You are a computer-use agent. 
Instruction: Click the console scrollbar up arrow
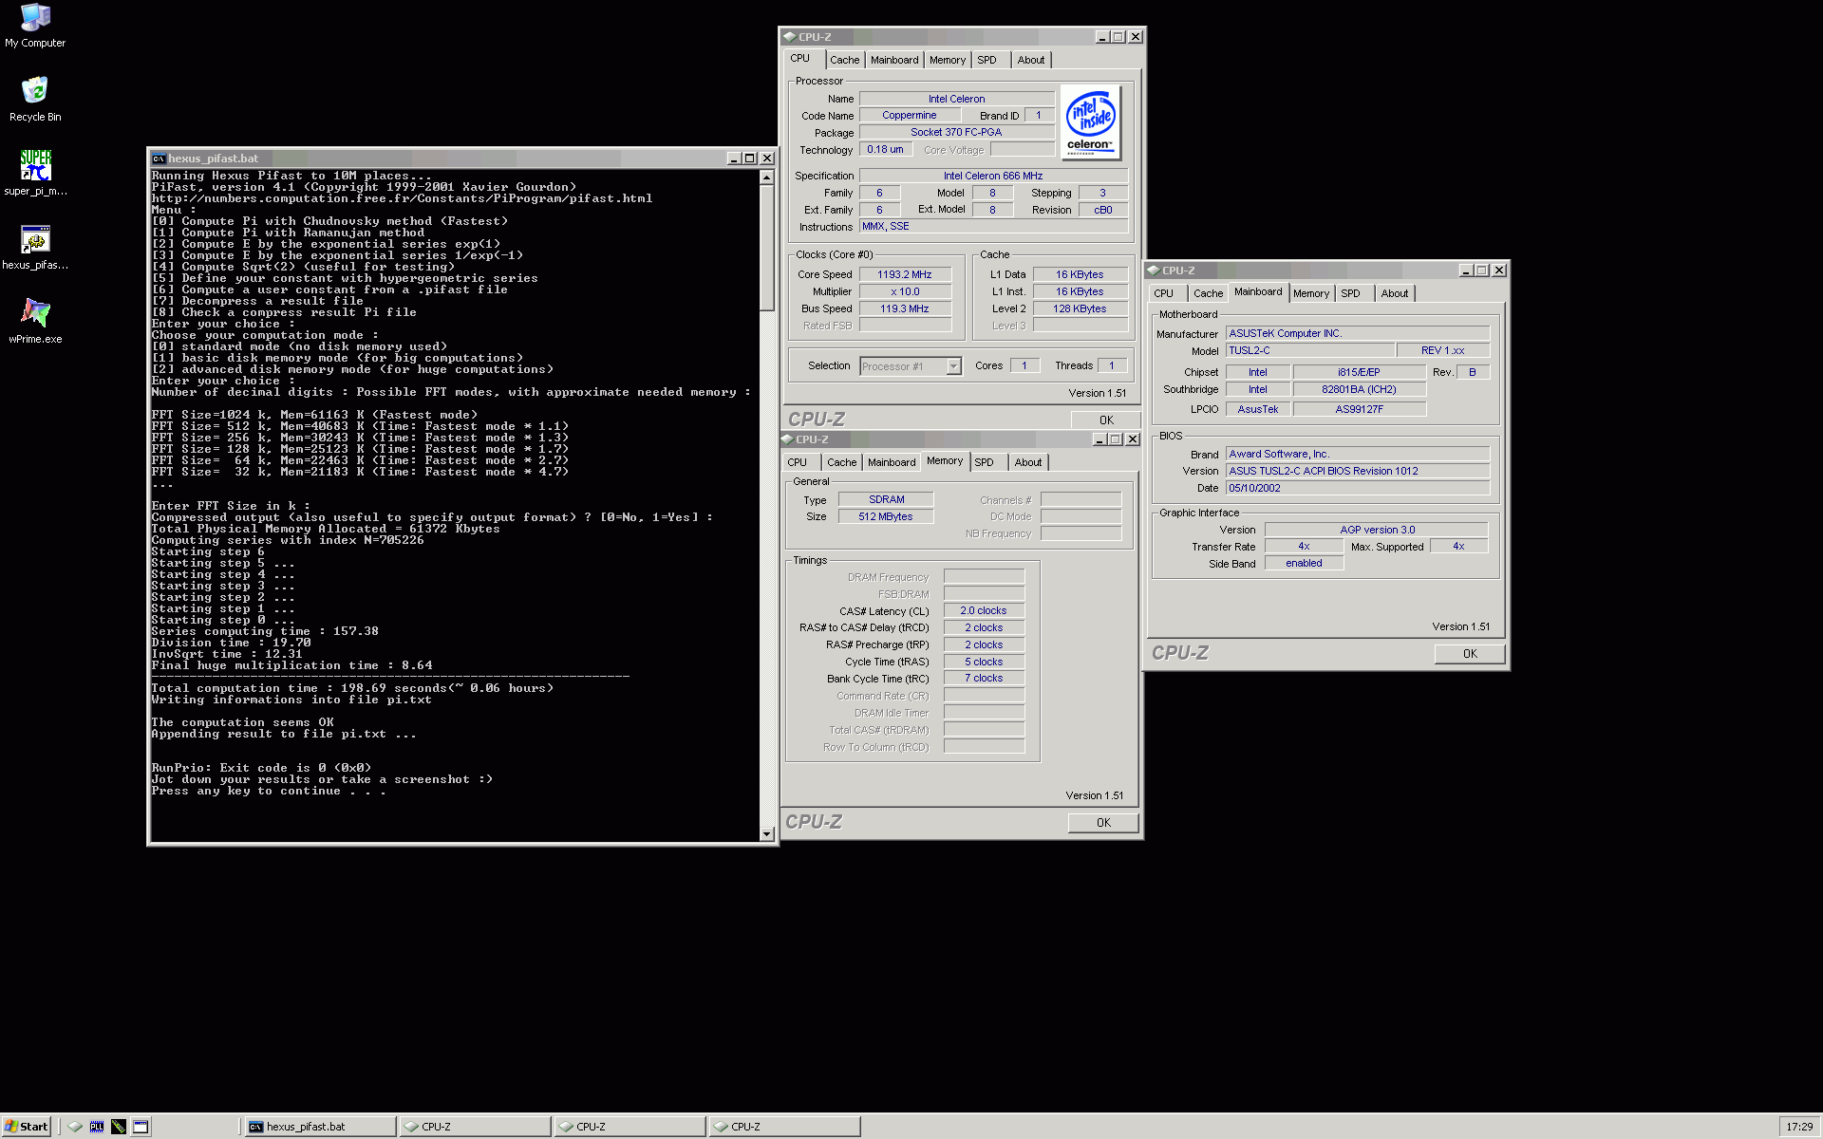coord(767,177)
